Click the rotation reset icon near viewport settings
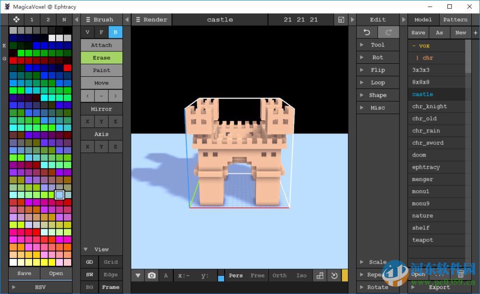Image resolution: width=480 pixels, height=294 pixels. coord(334,276)
